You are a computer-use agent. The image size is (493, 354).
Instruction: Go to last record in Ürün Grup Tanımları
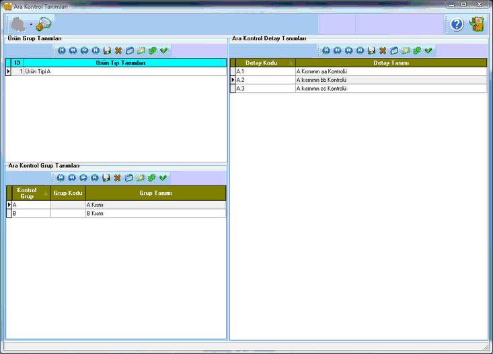pos(96,50)
